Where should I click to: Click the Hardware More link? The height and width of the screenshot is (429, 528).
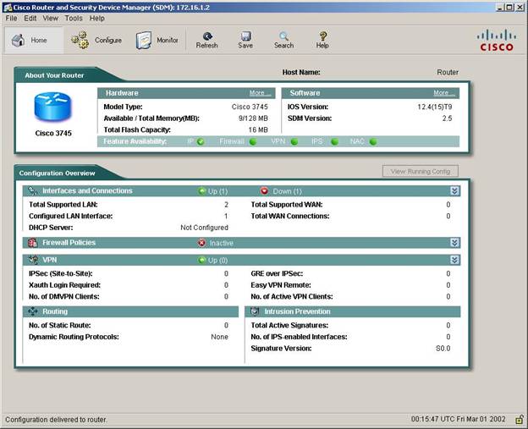click(x=260, y=93)
